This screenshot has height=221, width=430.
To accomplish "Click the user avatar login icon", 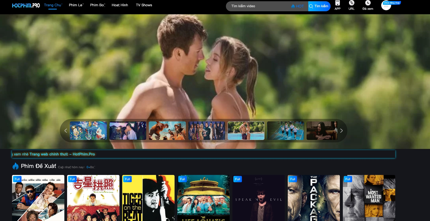I will [386, 6].
